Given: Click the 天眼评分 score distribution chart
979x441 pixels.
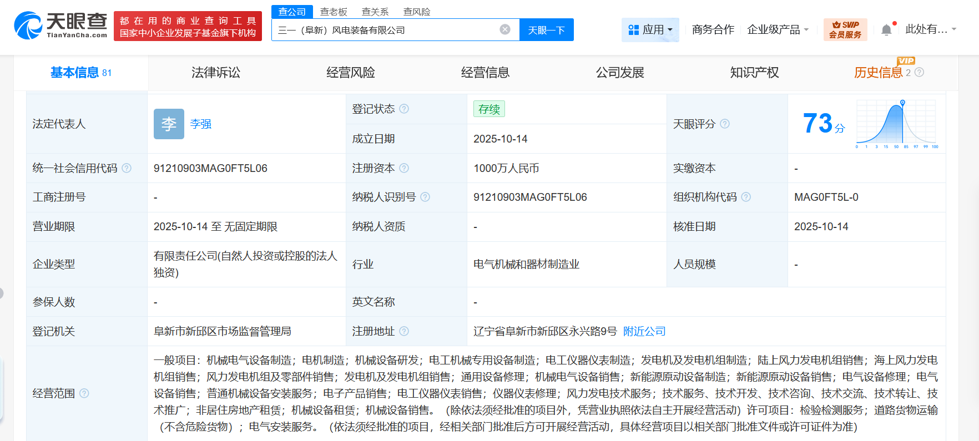Looking at the screenshot, I should [x=896, y=124].
